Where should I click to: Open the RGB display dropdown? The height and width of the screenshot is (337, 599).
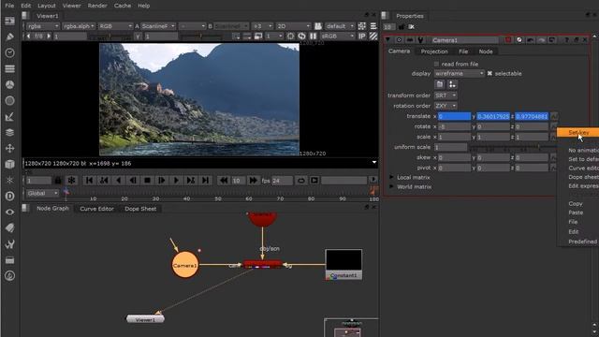pos(115,26)
